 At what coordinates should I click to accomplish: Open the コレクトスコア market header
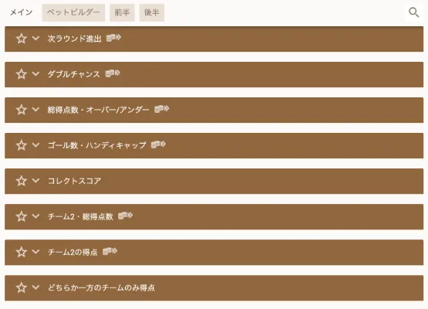(x=214, y=181)
